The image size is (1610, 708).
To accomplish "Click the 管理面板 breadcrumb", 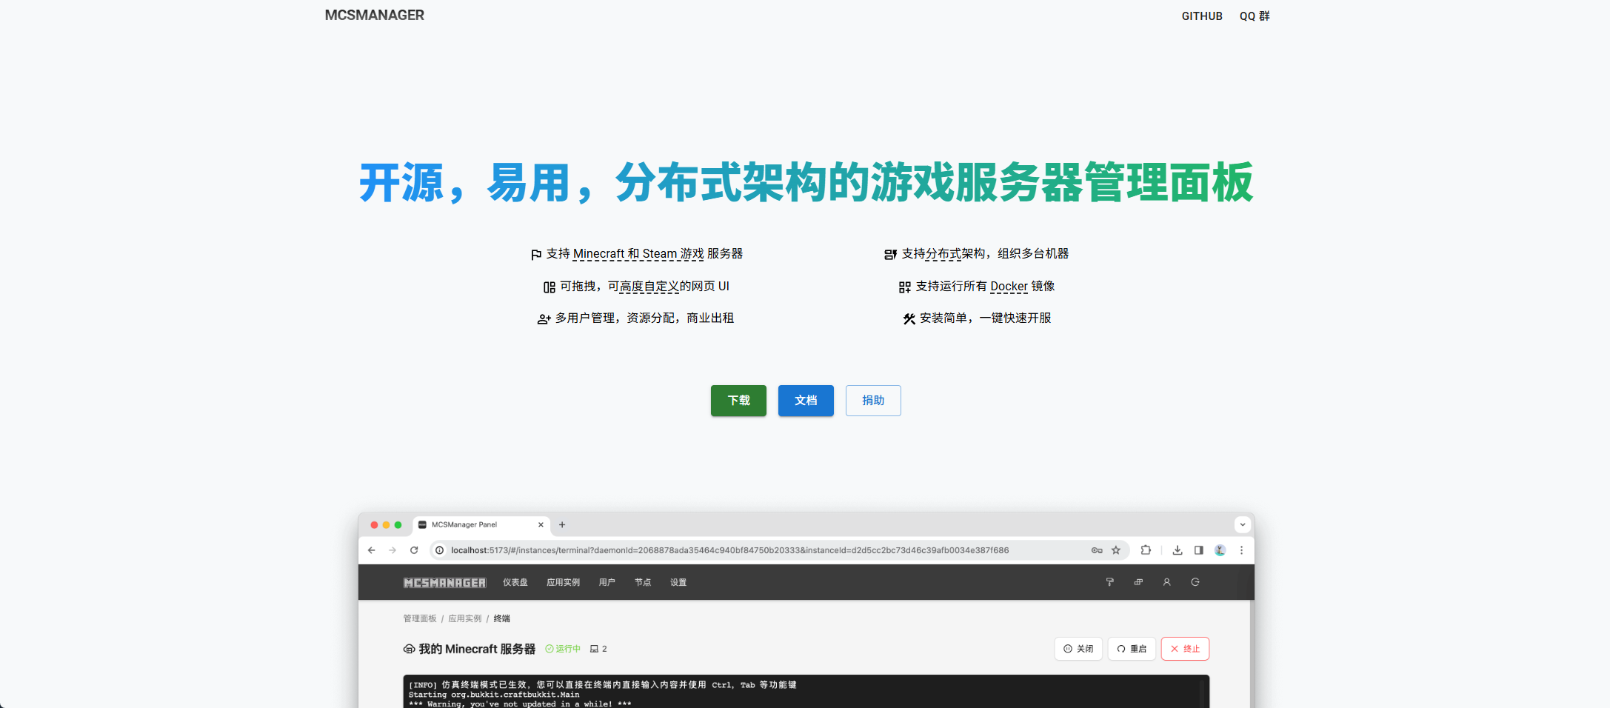I will tap(420, 618).
